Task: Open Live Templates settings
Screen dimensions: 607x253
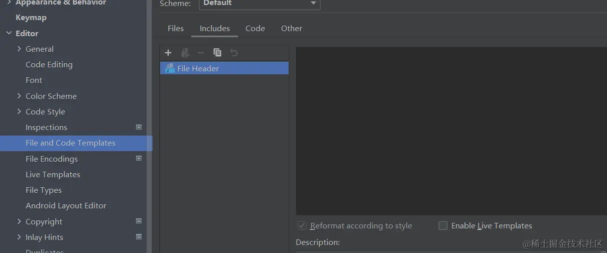Action: coord(53,175)
